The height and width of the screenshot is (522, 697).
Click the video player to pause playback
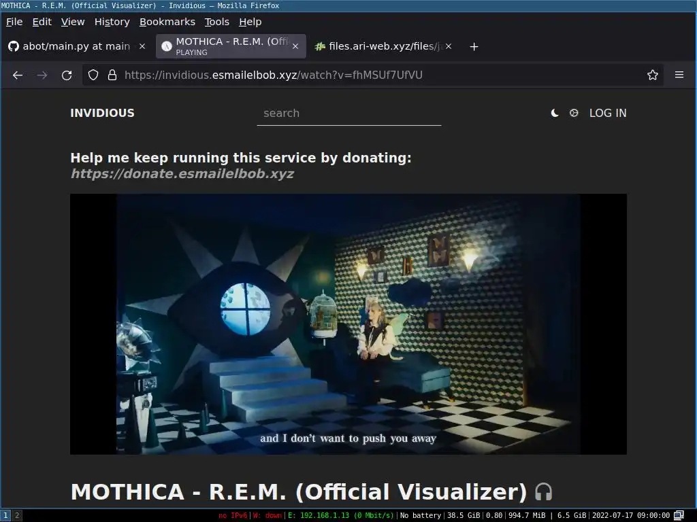click(x=348, y=324)
